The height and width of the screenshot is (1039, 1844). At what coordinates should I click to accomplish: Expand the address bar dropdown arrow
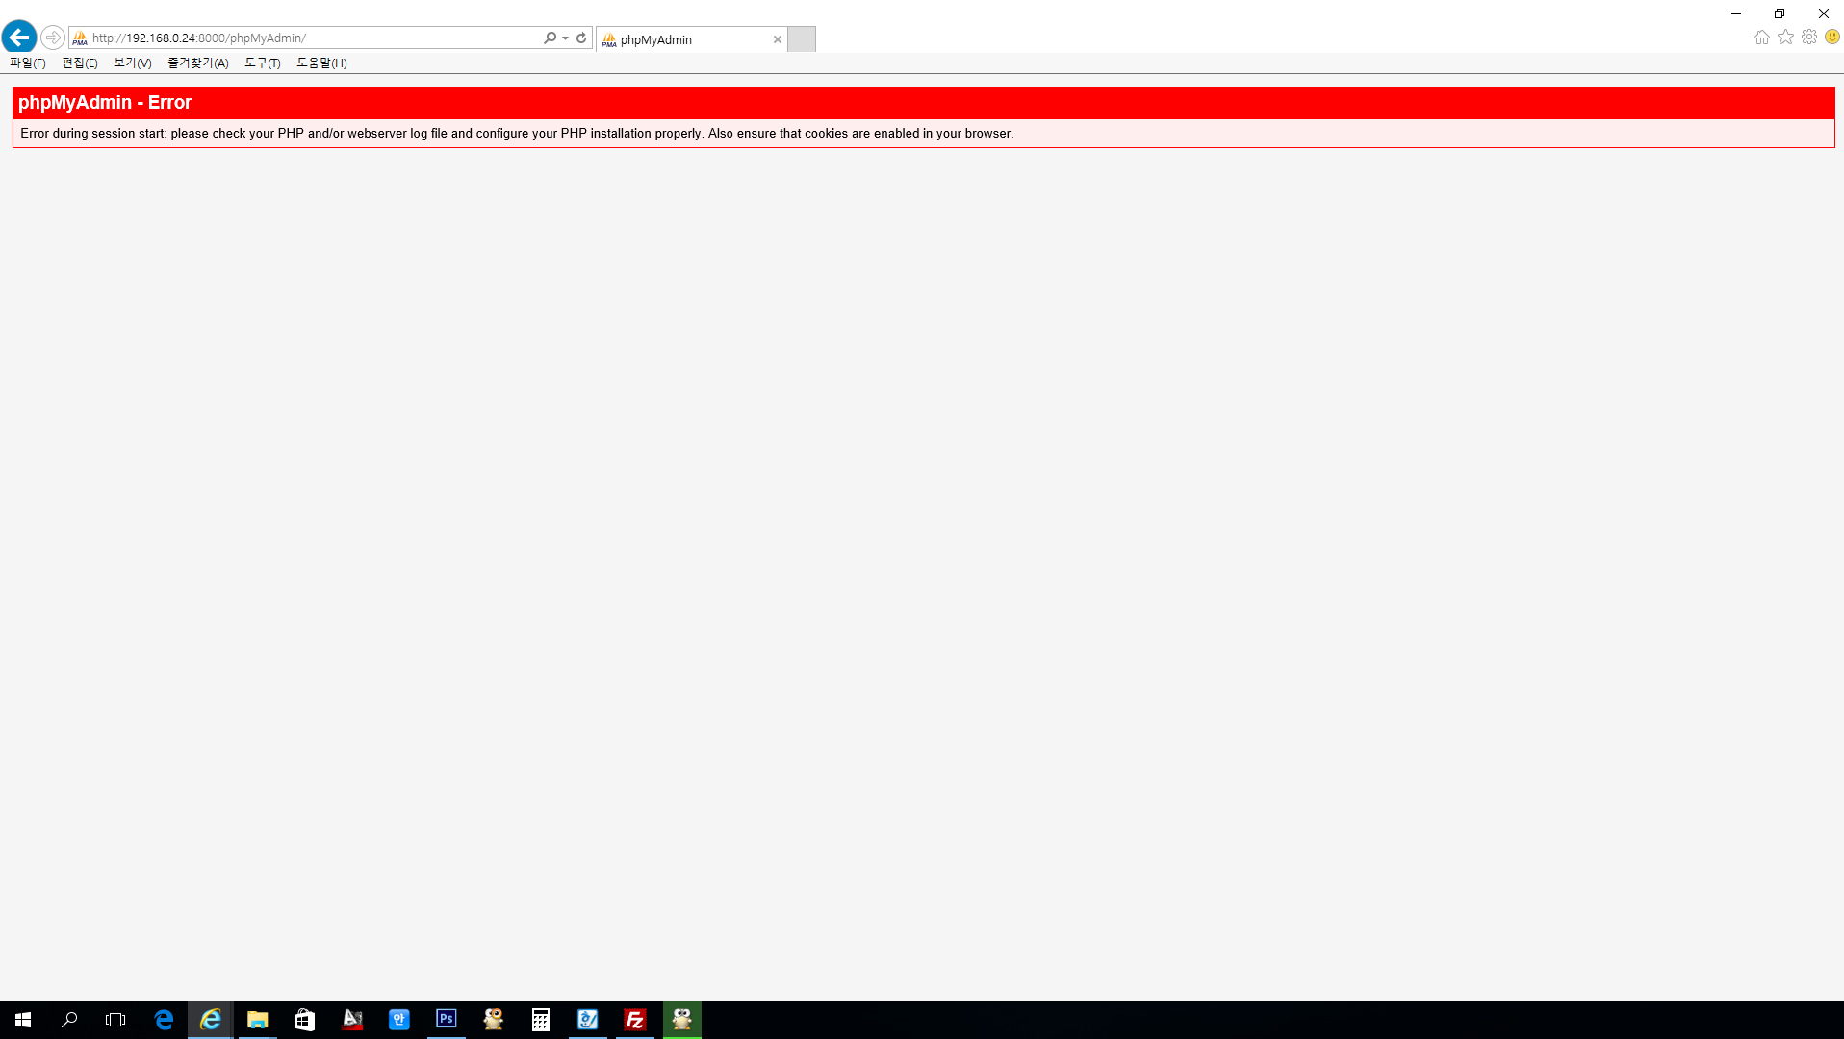coord(565,38)
